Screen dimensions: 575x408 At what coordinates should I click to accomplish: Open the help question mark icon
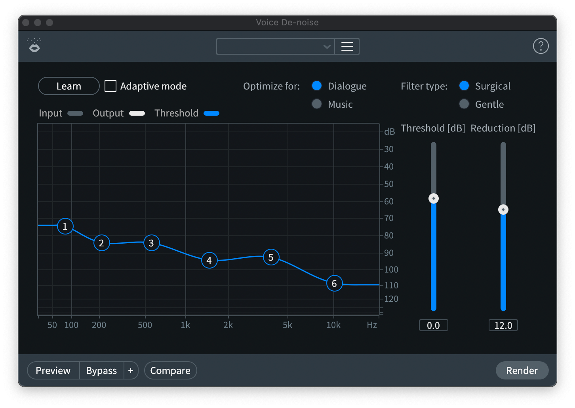pos(541,46)
